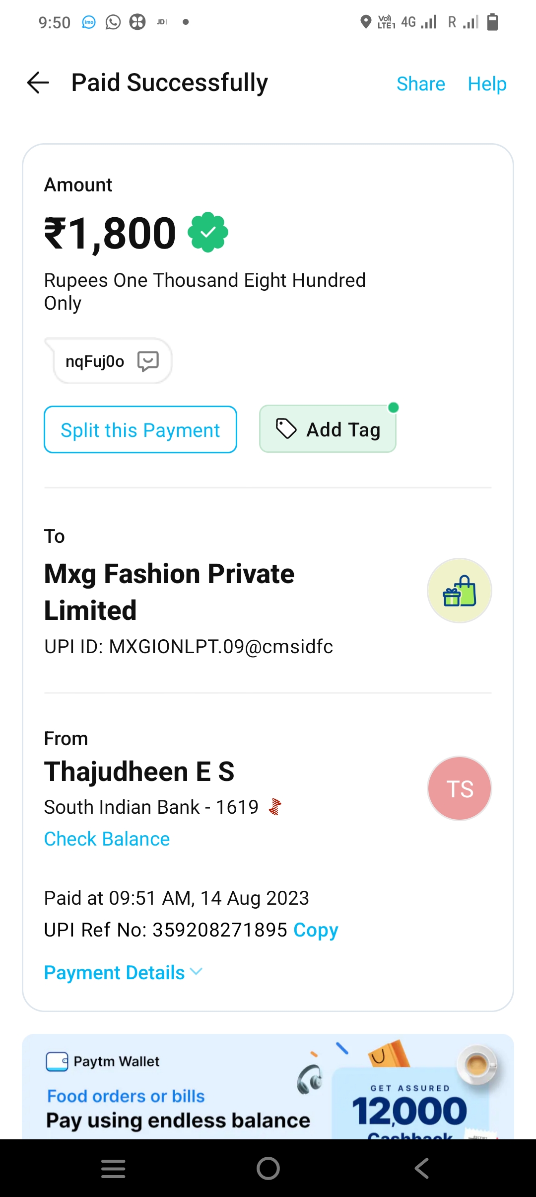536x1197 pixels.
Task: Open Help from the header
Action: (x=487, y=84)
